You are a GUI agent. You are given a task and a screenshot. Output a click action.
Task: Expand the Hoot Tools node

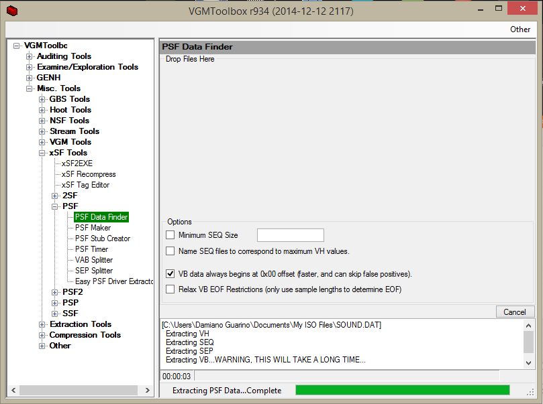(42, 110)
